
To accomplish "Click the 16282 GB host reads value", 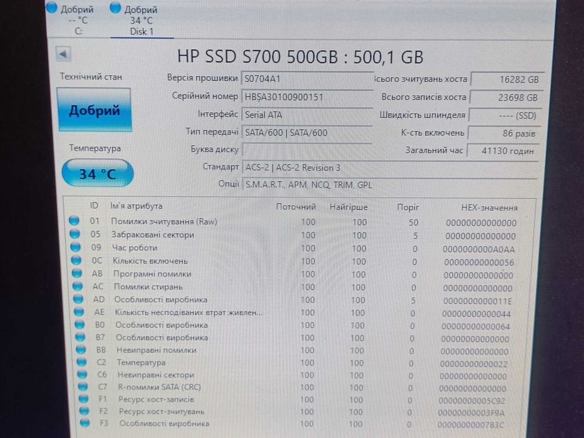I will pyautogui.click(x=507, y=79).
